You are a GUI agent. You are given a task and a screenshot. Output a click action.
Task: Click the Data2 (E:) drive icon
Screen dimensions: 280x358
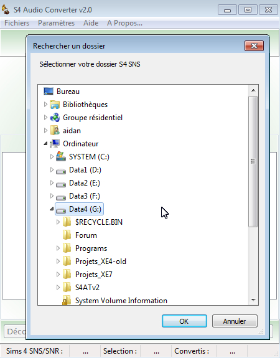[x=61, y=184]
